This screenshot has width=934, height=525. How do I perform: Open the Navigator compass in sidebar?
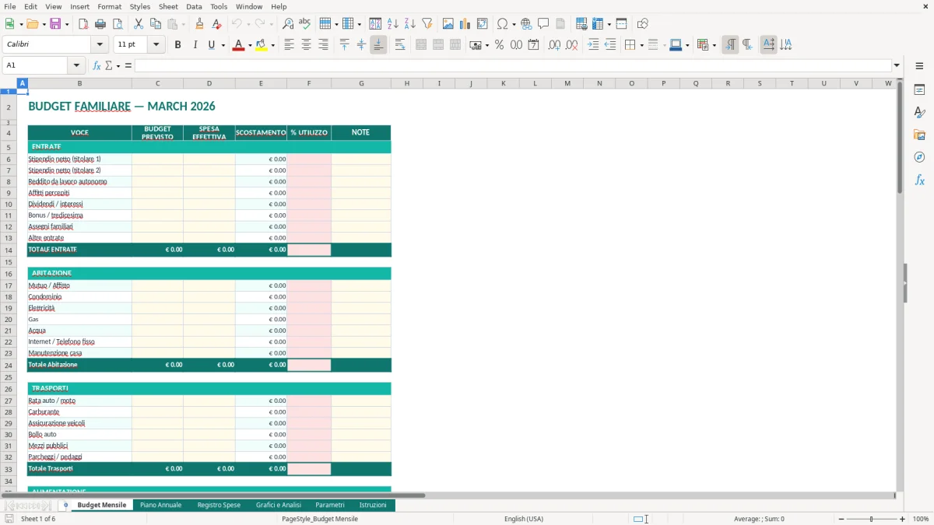pos(919,158)
